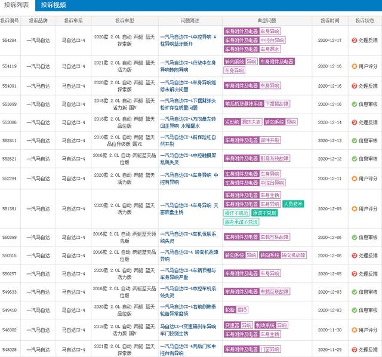Click orange 用户评分 icon for complaint 552294
The height and width of the screenshot is (357, 382).
tap(354, 178)
